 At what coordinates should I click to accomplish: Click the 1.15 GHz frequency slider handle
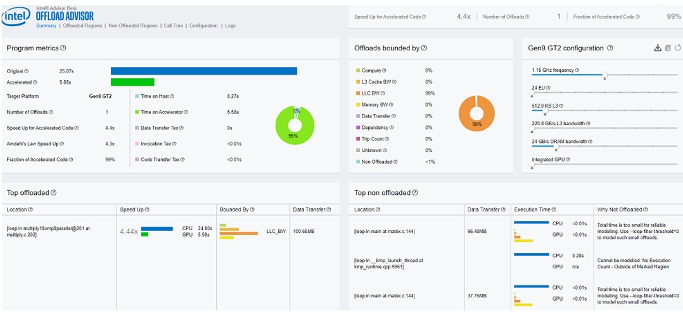click(x=605, y=75)
